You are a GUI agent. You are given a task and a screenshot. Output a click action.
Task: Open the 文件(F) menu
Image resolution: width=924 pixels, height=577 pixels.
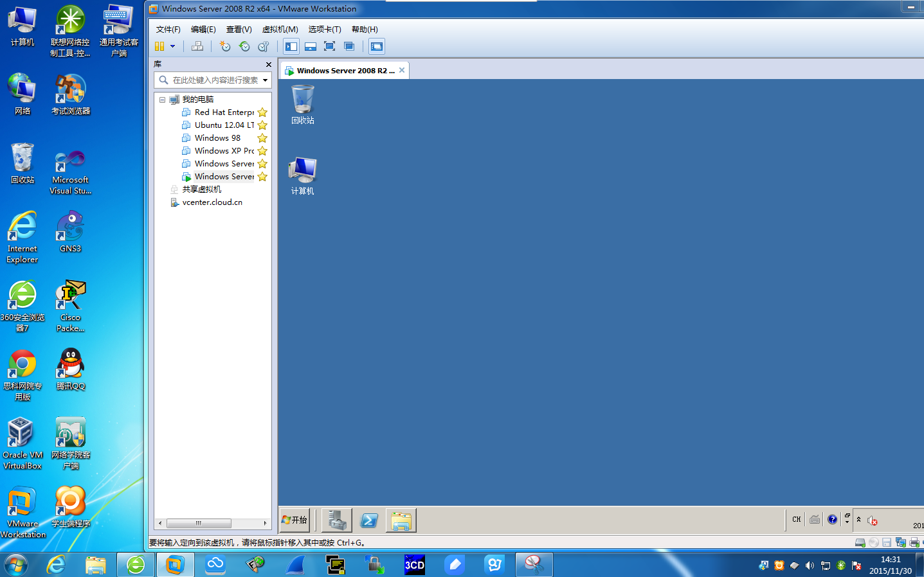click(x=168, y=30)
